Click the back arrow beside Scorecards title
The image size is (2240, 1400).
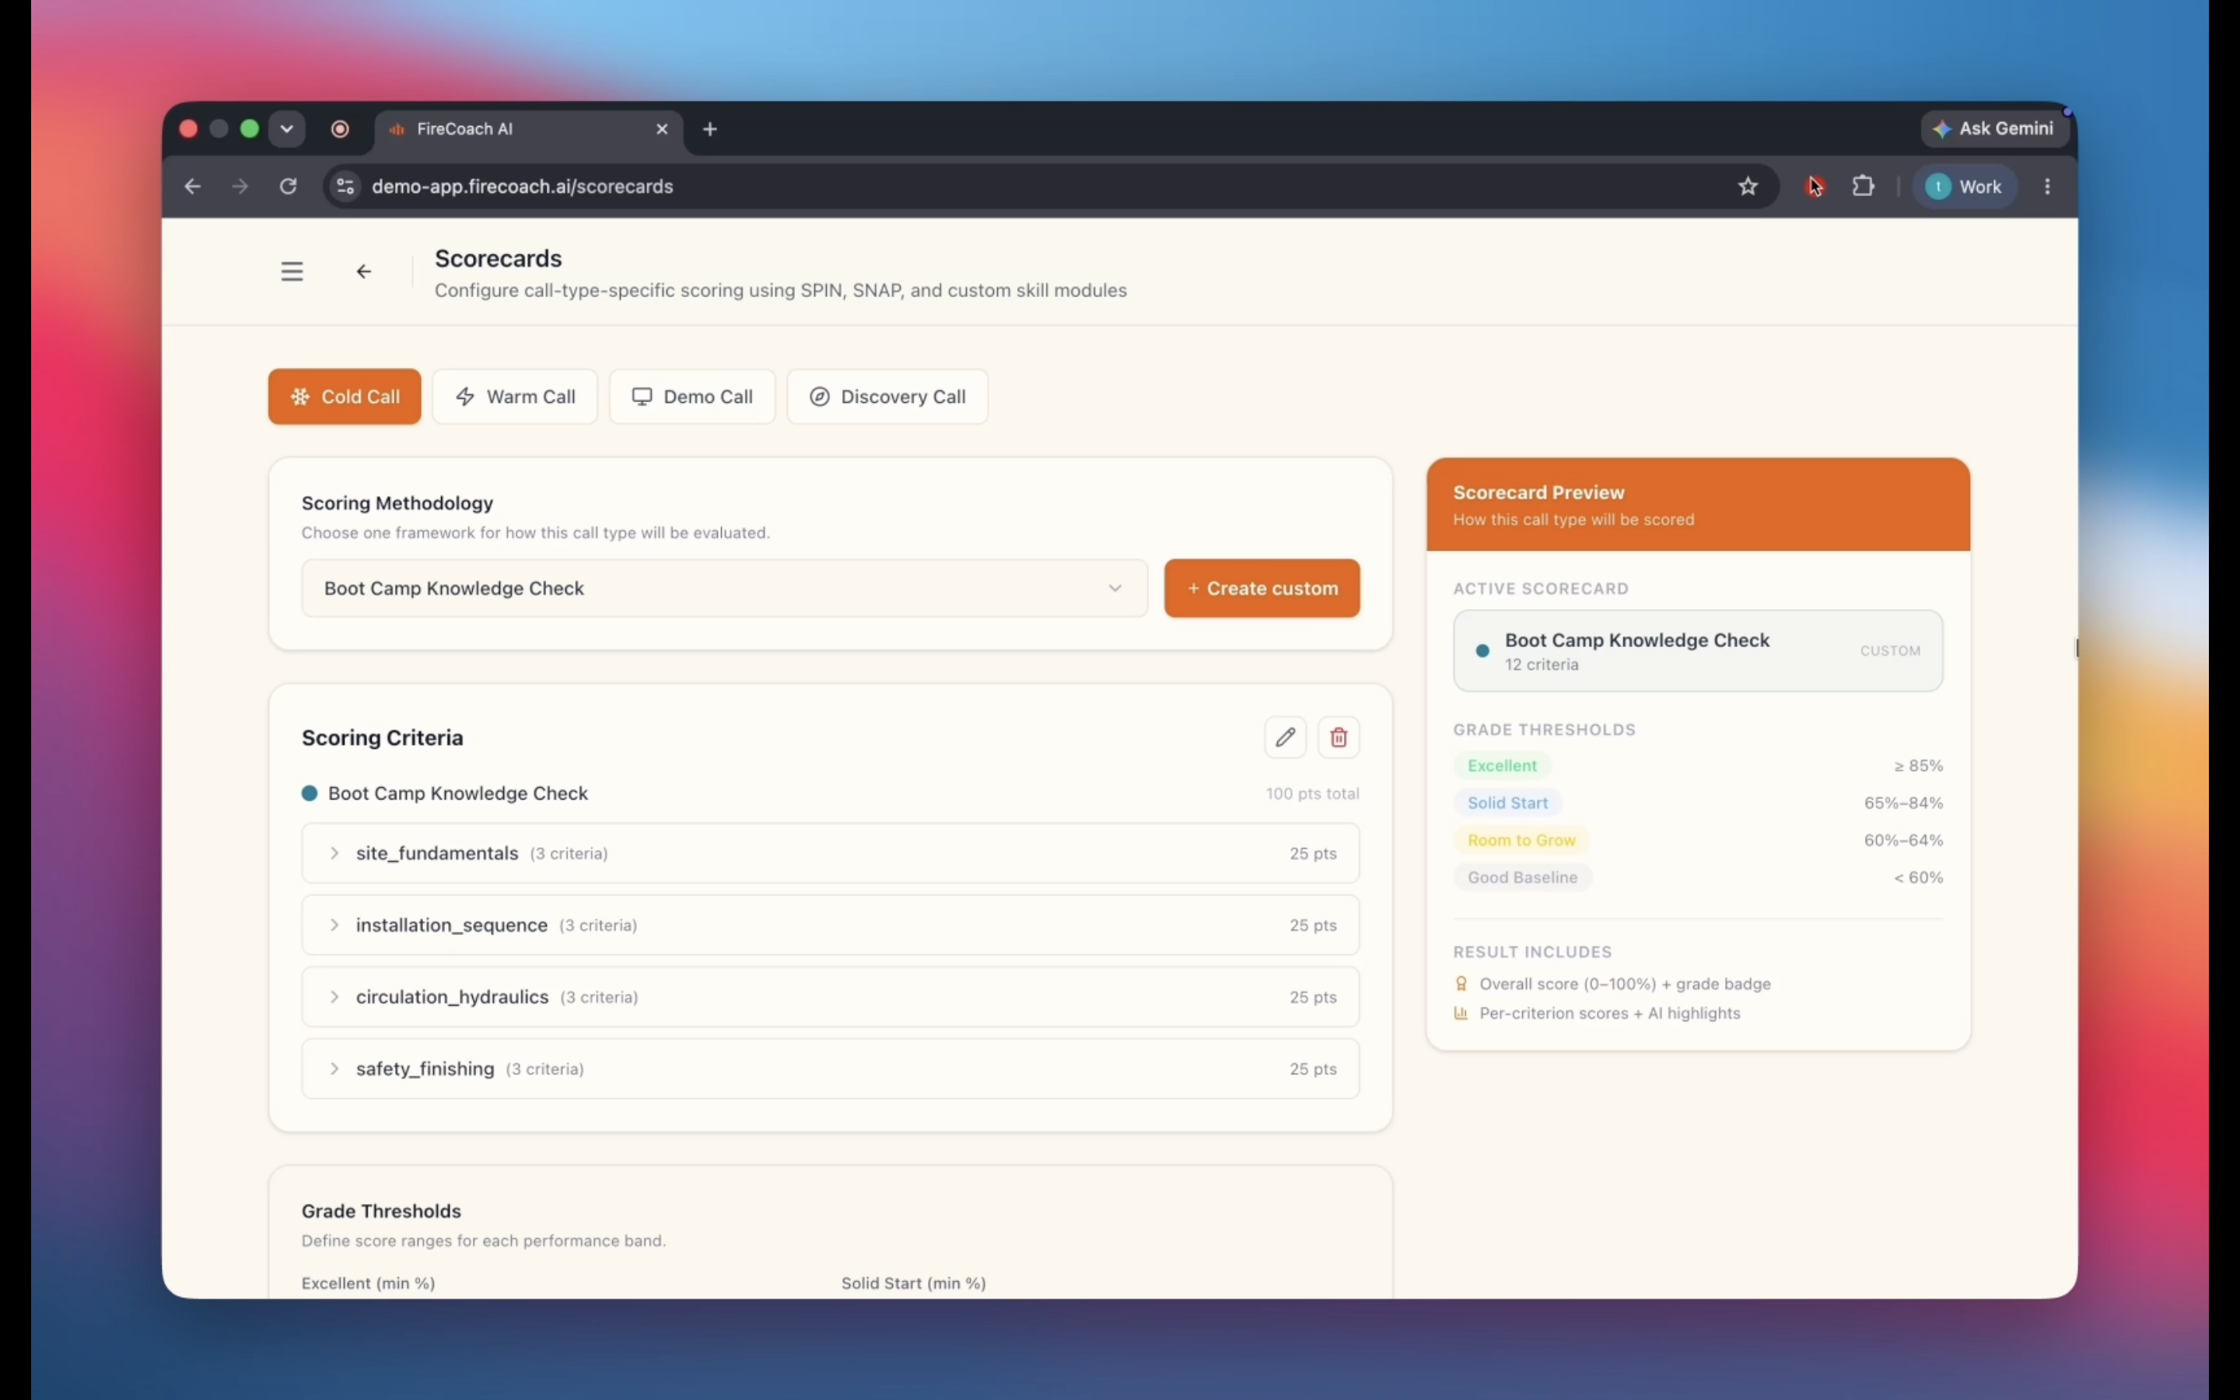click(x=364, y=271)
